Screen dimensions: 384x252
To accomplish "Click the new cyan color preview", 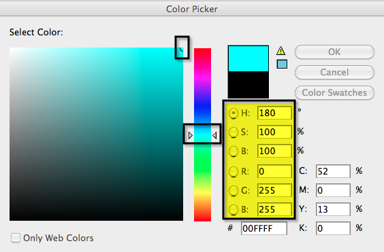I will coord(249,58).
